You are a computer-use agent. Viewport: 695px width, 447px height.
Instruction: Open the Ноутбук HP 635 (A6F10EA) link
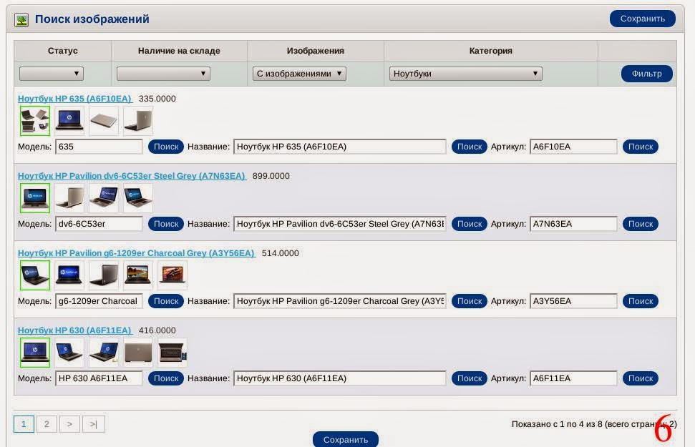pyautogui.click(x=74, y=99)
